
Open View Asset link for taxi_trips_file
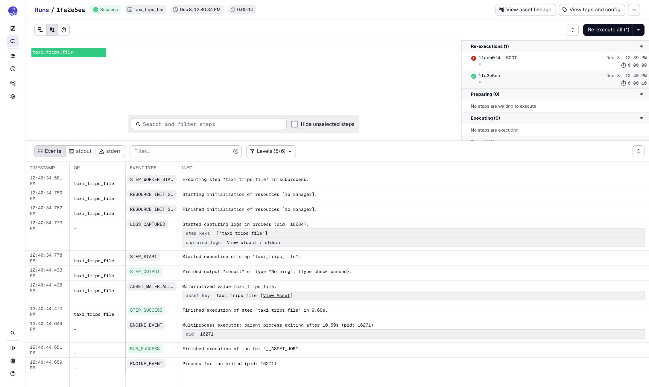click(276, 295)
